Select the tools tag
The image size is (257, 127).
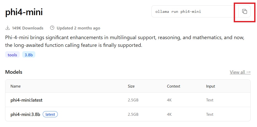12,55
